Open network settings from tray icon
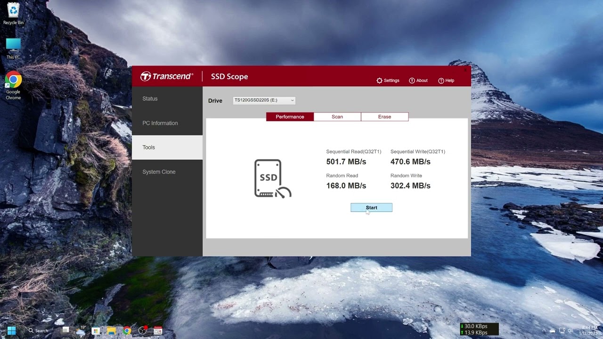 [x=562, y=331]
